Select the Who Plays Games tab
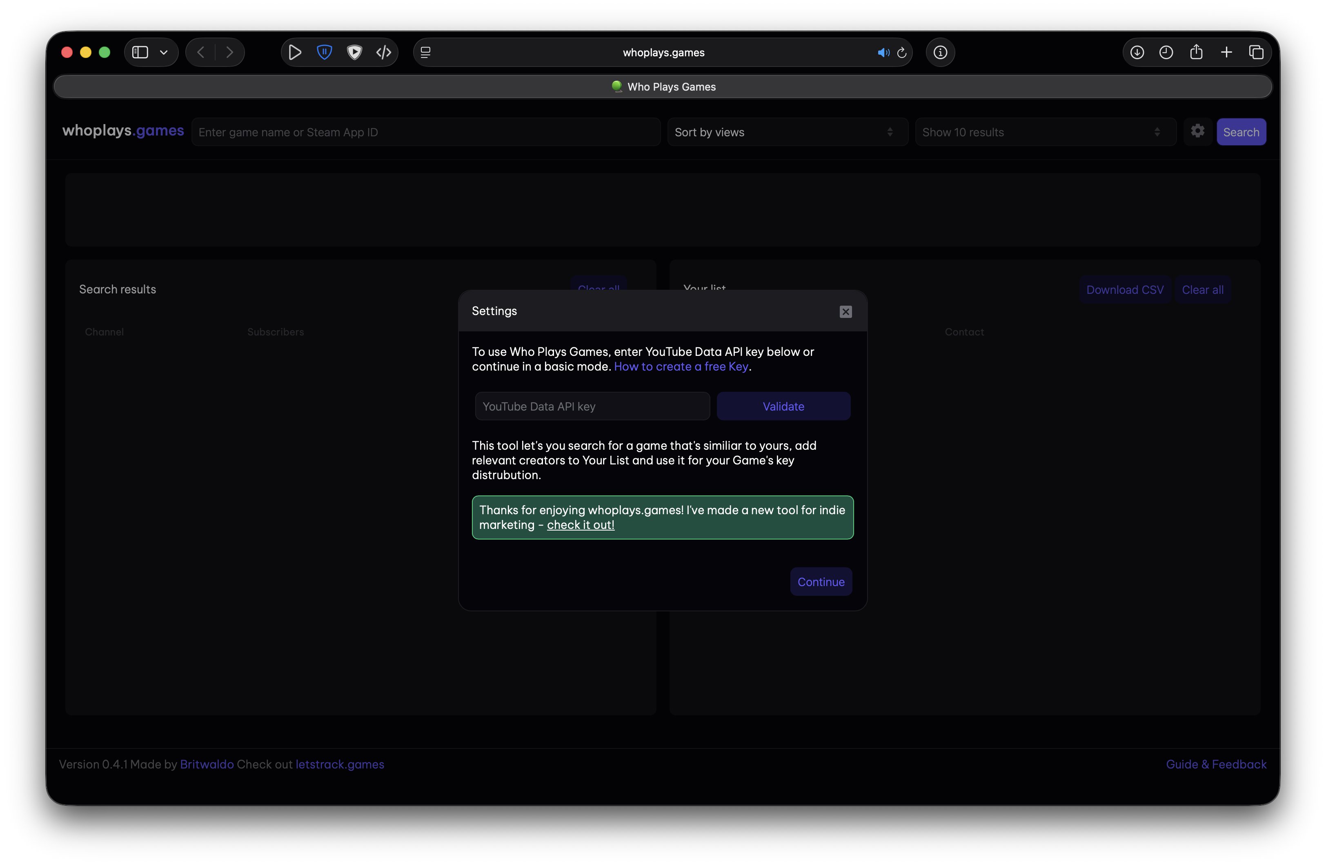 click(x=663, y=87)
